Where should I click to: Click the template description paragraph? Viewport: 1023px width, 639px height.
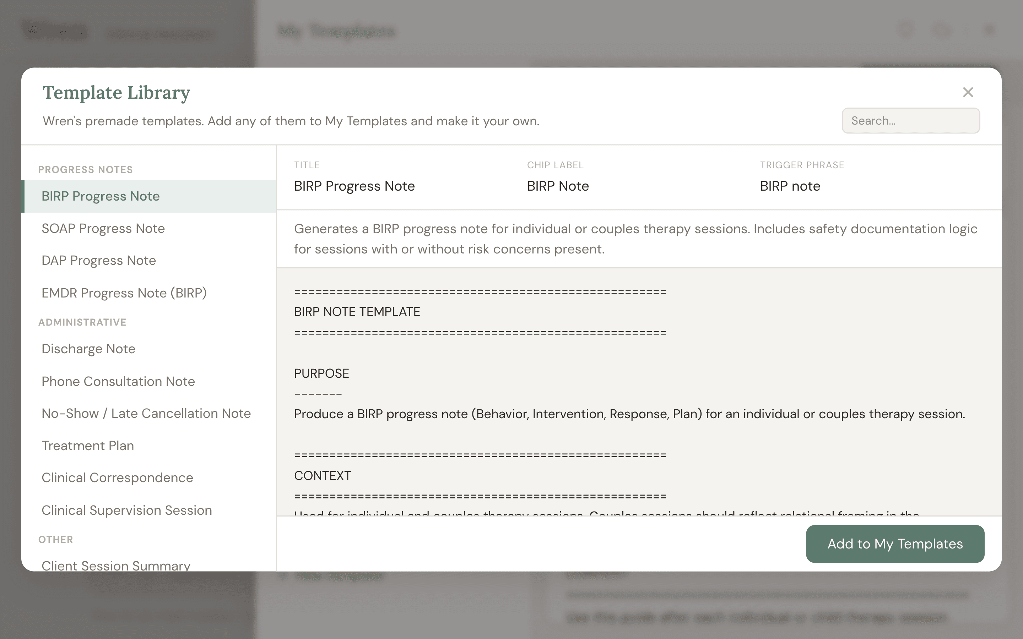point(635,239)
